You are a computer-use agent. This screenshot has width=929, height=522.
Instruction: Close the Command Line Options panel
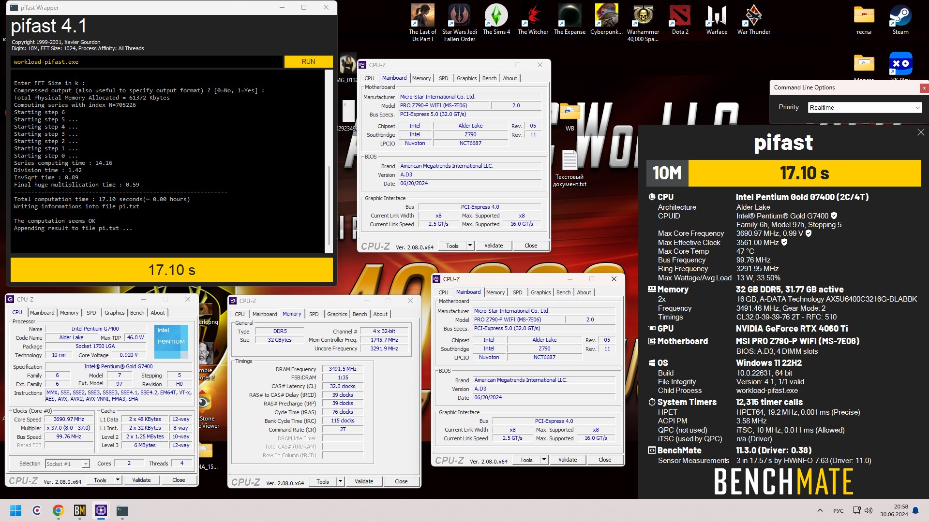pyautogui.click(x=924, y=88)
